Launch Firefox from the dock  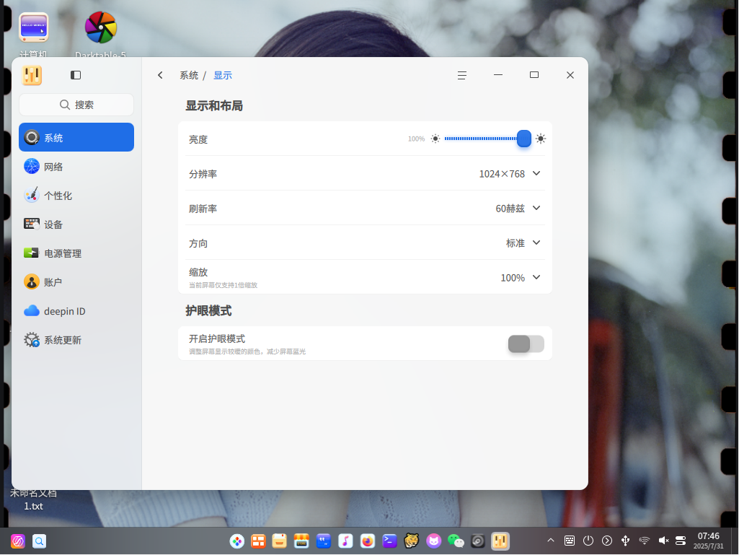pos(367,541)
